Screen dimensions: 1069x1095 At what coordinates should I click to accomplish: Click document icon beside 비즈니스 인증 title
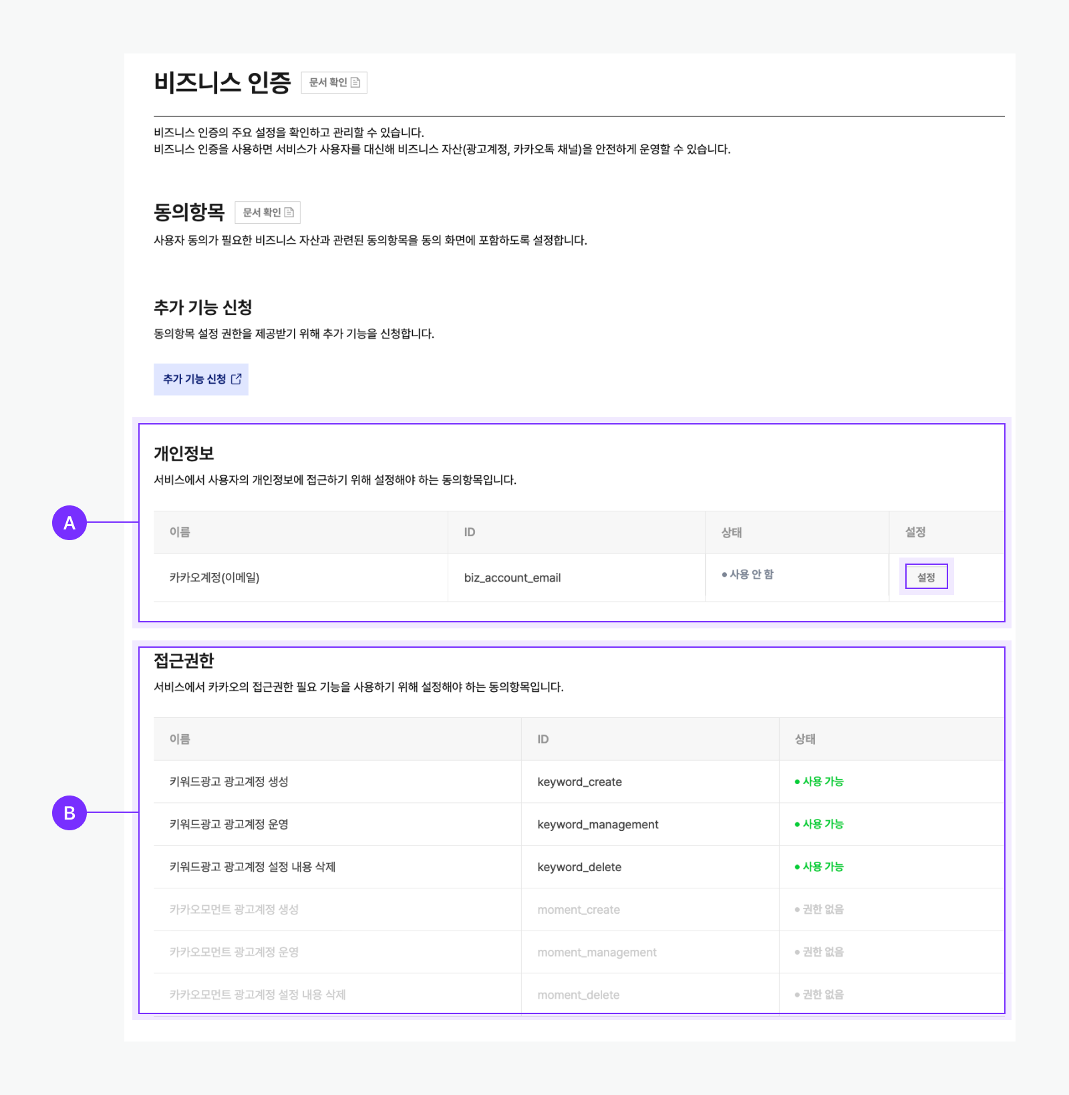(x=355, y=82)
